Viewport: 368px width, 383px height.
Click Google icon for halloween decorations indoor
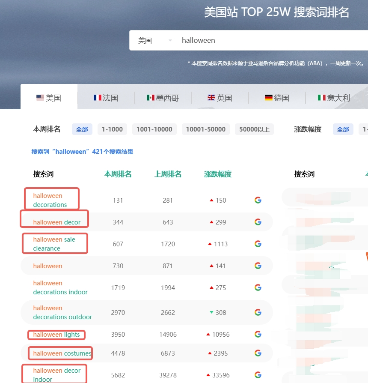click(258, 287)
